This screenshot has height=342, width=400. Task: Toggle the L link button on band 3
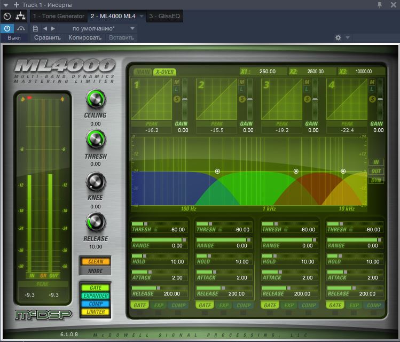(307, 90)
